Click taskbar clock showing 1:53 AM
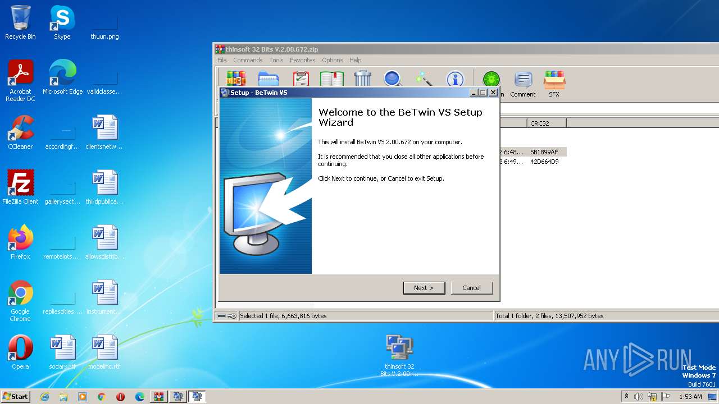The height and width of the screenshot is (404, 719). pyautogui.click(x=690, y=397)
